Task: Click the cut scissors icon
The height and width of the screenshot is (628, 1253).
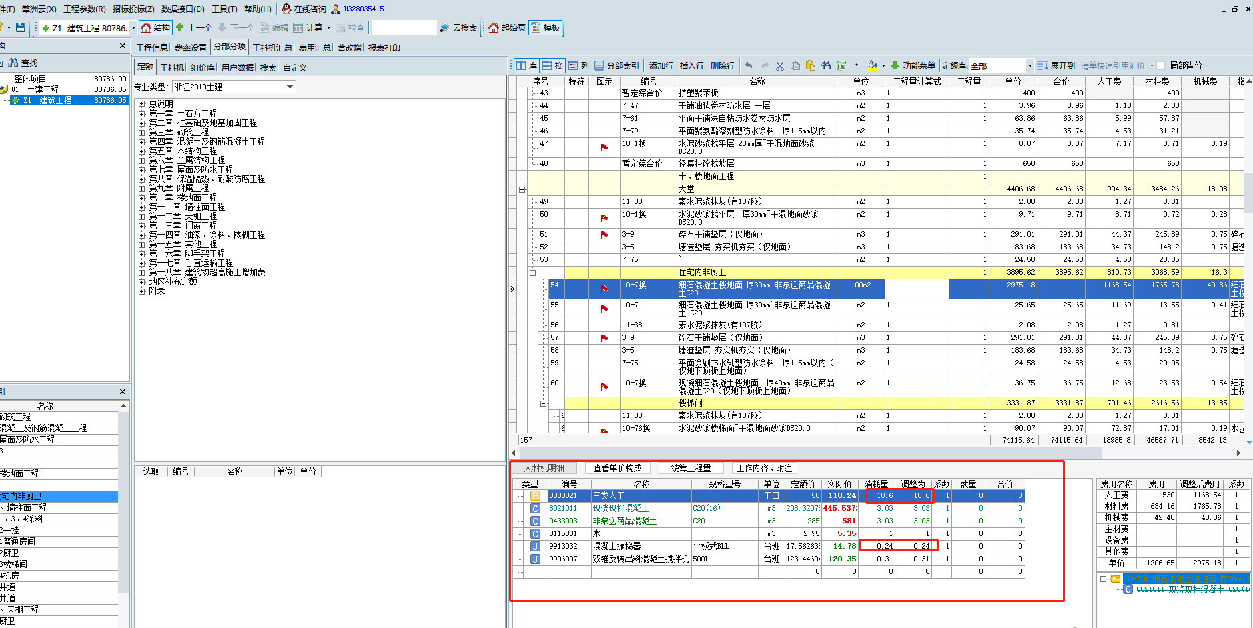Action: click(x=780, y=65)
